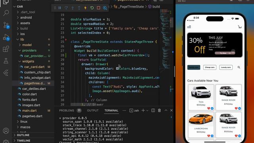Maximize the panel with the up chevron
The width and height of the screenshot is (254, 143).
click(x=166, y=110)
